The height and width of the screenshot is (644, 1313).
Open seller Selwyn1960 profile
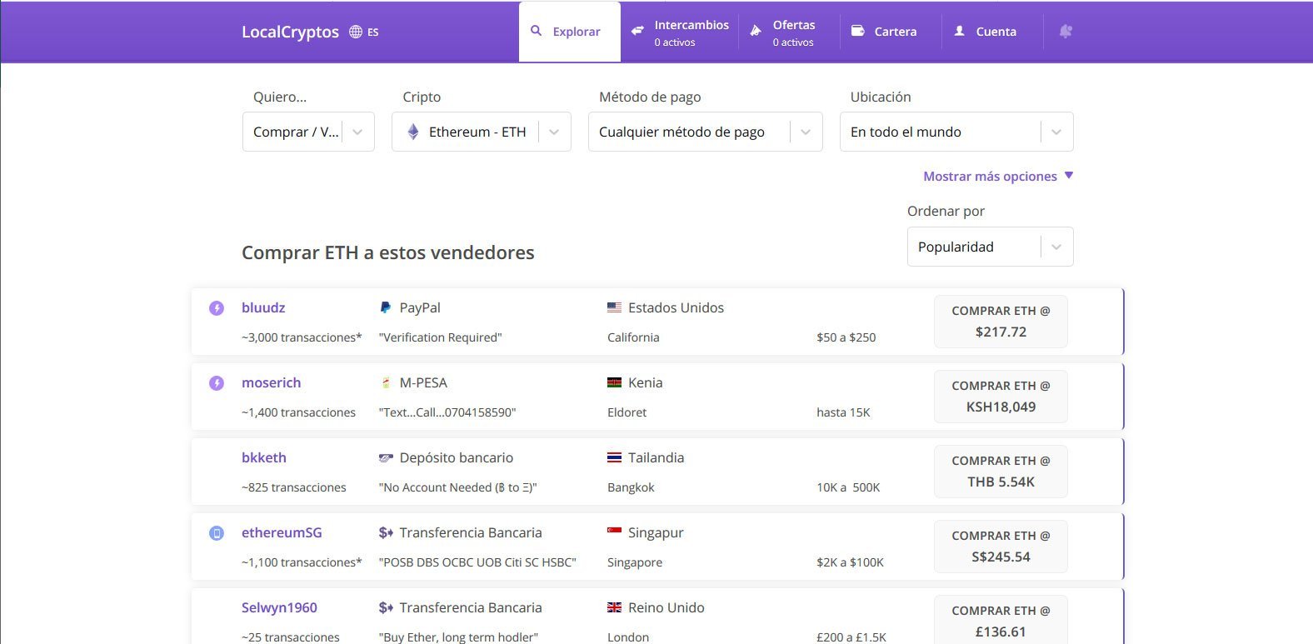279,607
